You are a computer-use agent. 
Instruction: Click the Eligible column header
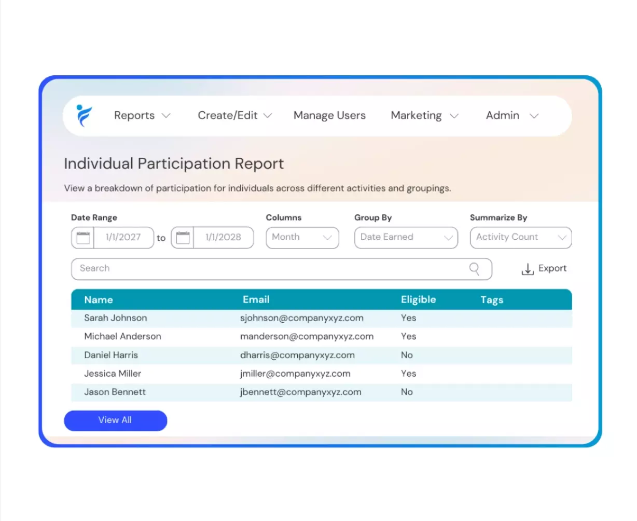[418, 299]
